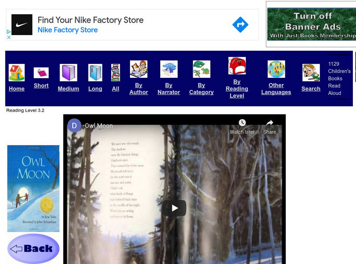Click the By Reading Level backpack icon

(x=237, y=66)
